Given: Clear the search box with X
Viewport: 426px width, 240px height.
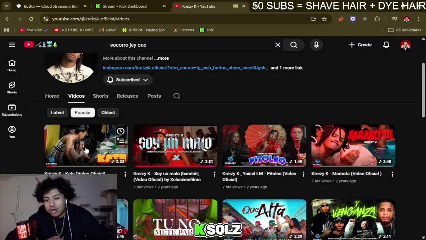Looking at the screenshot, I should [278, 45].
